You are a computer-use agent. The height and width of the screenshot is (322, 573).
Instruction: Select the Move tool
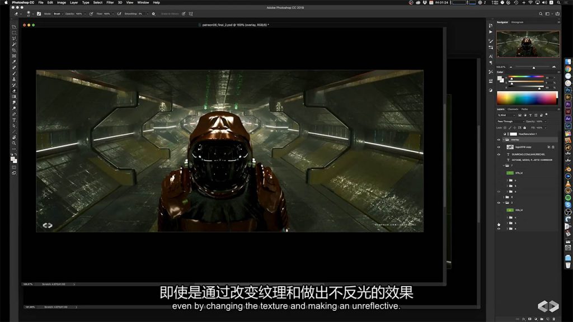coord(14,27)
